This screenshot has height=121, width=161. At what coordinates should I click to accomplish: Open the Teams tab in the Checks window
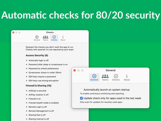[45, 38]
